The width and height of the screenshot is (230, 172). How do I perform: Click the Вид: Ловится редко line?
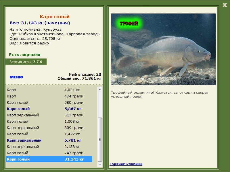[29, 43]
